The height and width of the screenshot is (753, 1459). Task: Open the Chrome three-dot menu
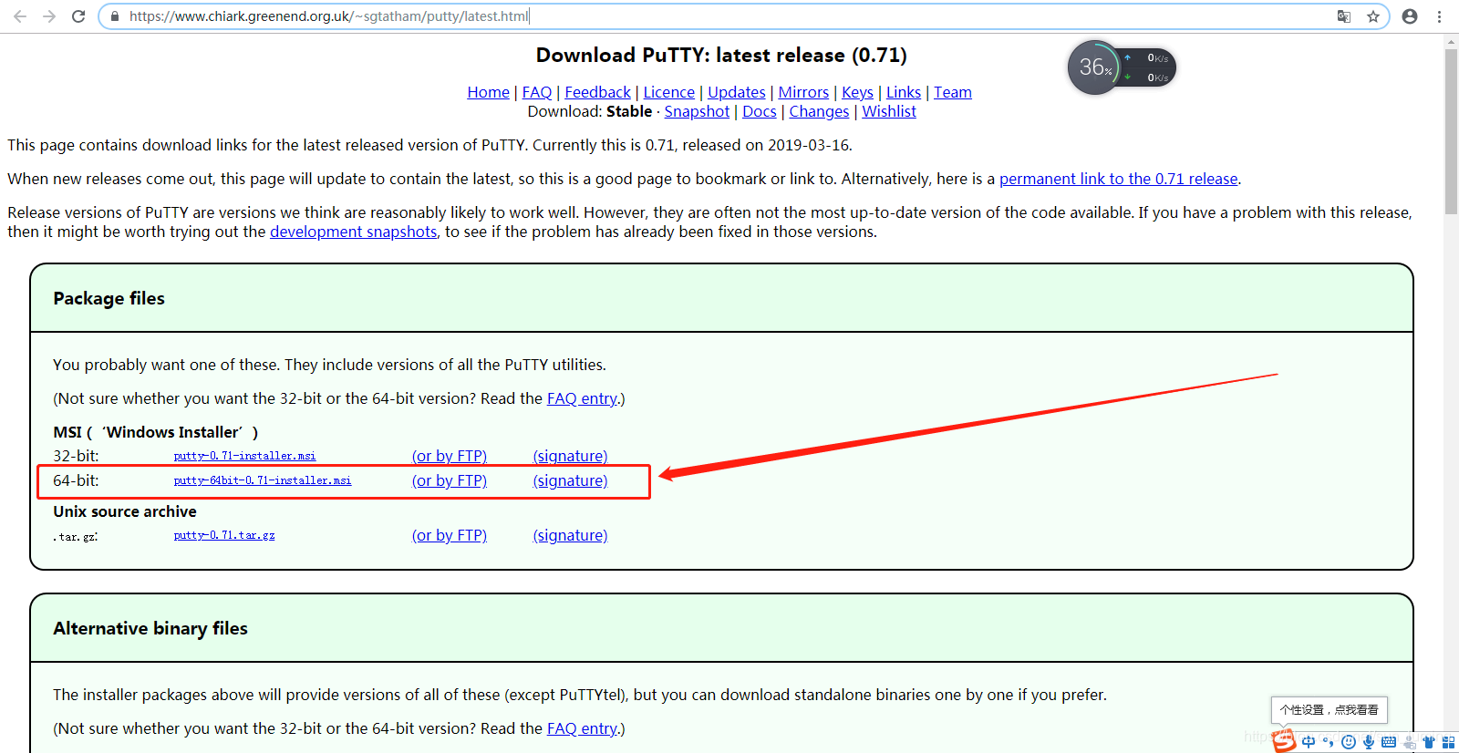[x=1439, y=16]
